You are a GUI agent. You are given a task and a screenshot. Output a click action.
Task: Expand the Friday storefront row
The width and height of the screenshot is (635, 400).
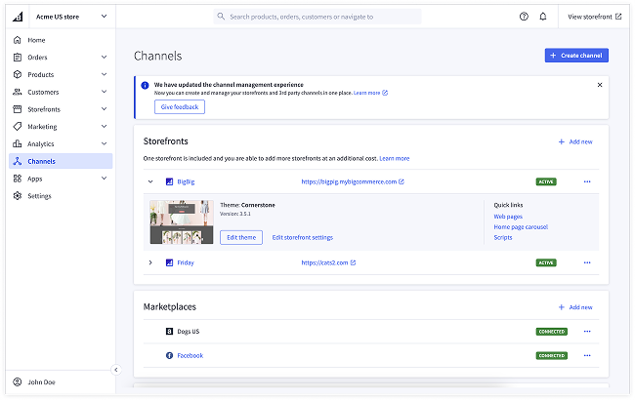pyautogui.click(x=150, y=262)
